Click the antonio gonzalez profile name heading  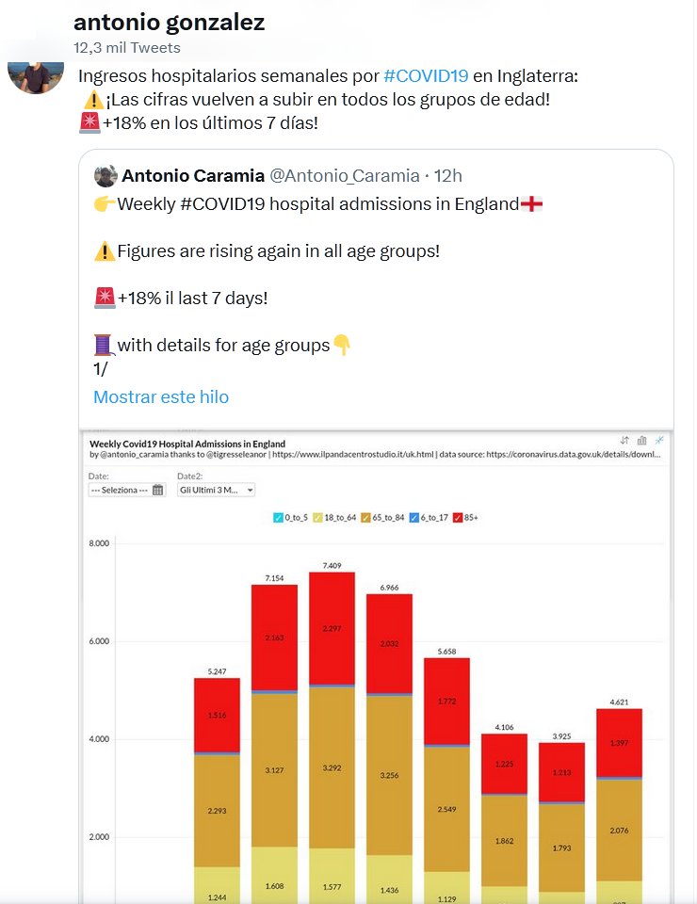pyautogui.click(x=169, y=23)
